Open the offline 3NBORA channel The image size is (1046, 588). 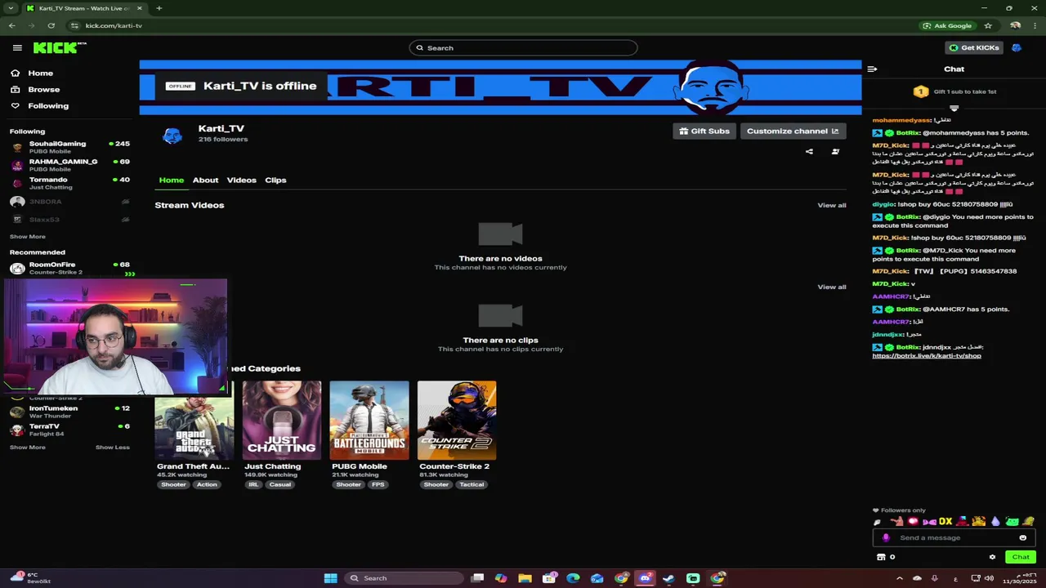click(x=69, y=202)
